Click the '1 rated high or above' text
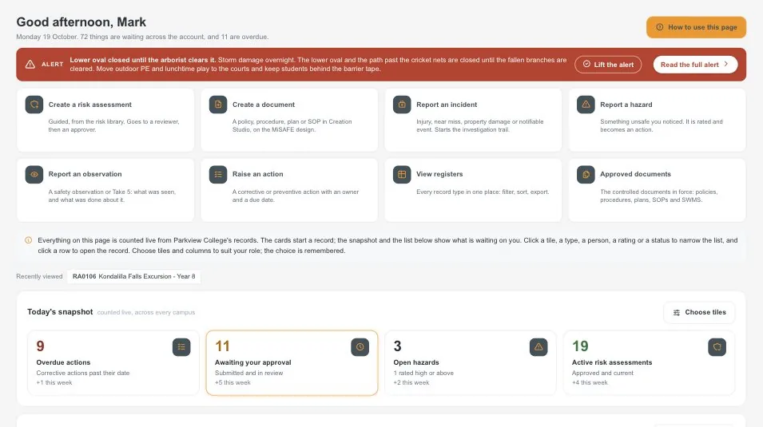Screen dimensions: 763x427 (423, 373)
